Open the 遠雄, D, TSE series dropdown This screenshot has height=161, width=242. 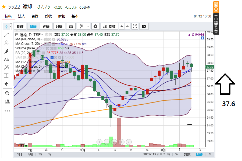point(42,35)
